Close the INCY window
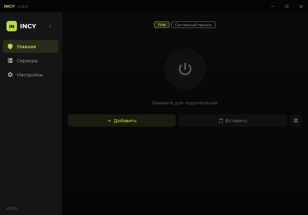Image resolution: width=308 pixels, height=215 pixels. click(301, 6)
